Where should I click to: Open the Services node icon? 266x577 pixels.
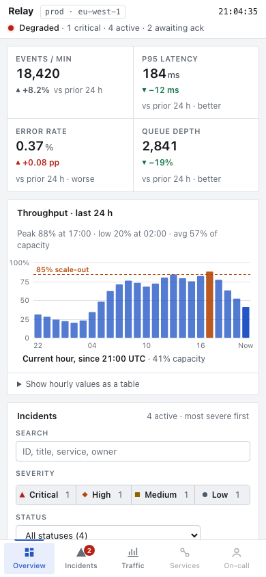click(185, 552)
